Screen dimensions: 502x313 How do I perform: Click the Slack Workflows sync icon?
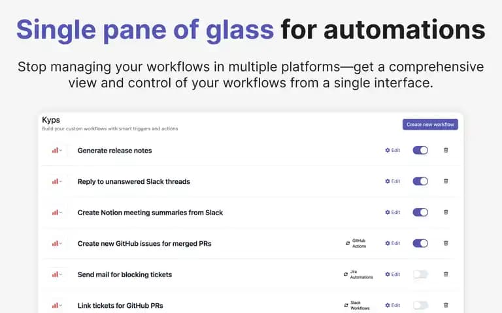click(346, 305)
